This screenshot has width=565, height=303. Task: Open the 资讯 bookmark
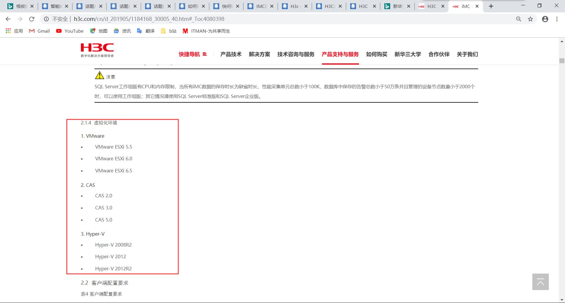pyautogui.click(x=122, y=31)
